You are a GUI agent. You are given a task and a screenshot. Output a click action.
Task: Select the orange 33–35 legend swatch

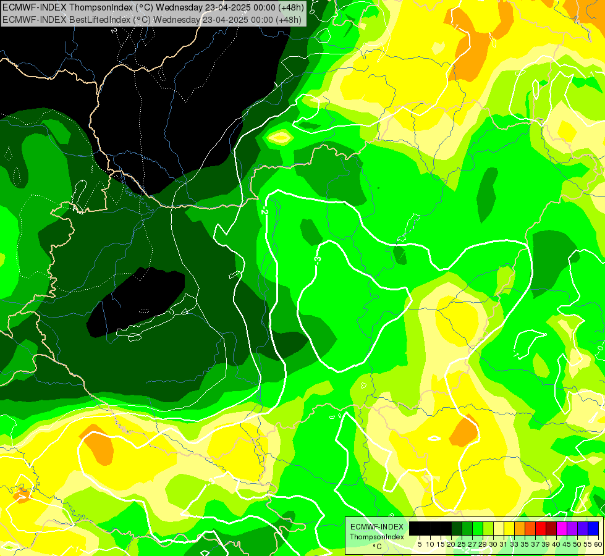(520, 529)
